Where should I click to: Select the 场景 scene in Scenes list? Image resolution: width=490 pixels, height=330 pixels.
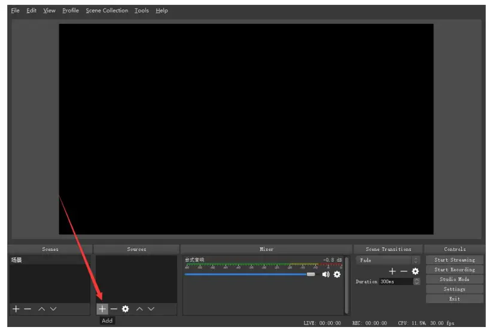pos(50,260)
